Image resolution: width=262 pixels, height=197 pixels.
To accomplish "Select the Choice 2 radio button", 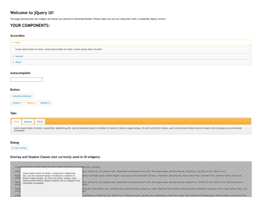I will (x=31, y=103).
